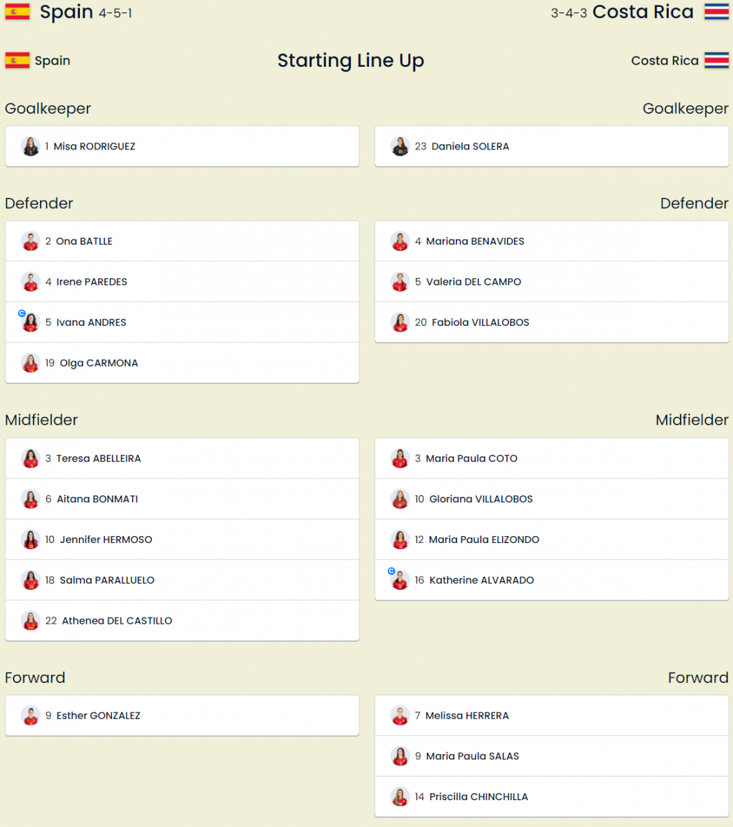The image size is (733, 827).
Task: Click the Spain flag beside Starting Line Up
Action: [17, 61]
